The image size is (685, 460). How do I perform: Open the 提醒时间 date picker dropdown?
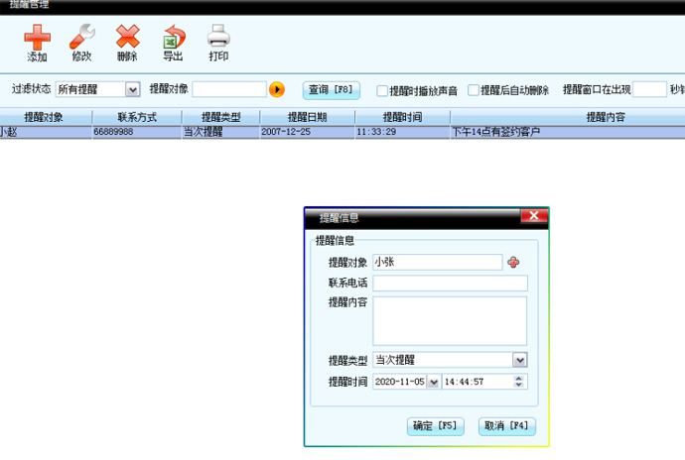click(433, 382)
